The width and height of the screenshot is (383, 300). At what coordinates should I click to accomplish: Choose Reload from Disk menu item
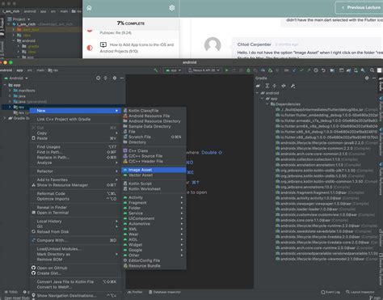click(75, 232)
